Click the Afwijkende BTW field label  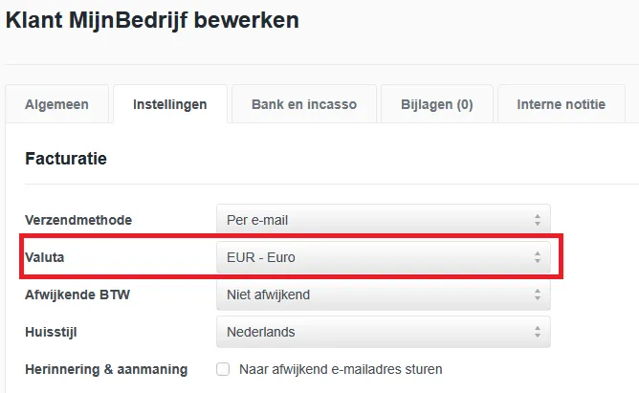coord(77,295)
